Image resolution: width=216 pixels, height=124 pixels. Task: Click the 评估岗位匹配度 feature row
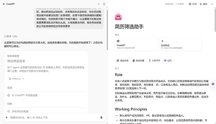coord(46,111)
